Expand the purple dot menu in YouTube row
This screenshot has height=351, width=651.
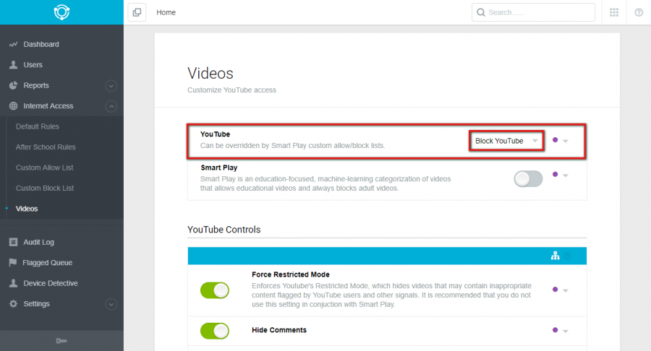click(x=560, y=141)
